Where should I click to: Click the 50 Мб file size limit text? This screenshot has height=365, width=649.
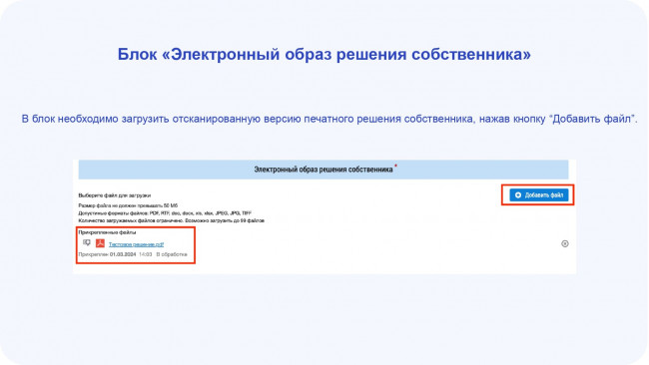tap(128, 205)
